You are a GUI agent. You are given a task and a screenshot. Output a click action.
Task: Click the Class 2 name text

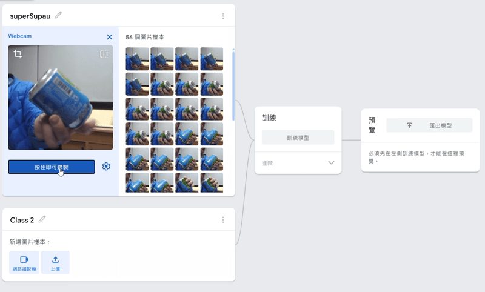tap(22, 220)
